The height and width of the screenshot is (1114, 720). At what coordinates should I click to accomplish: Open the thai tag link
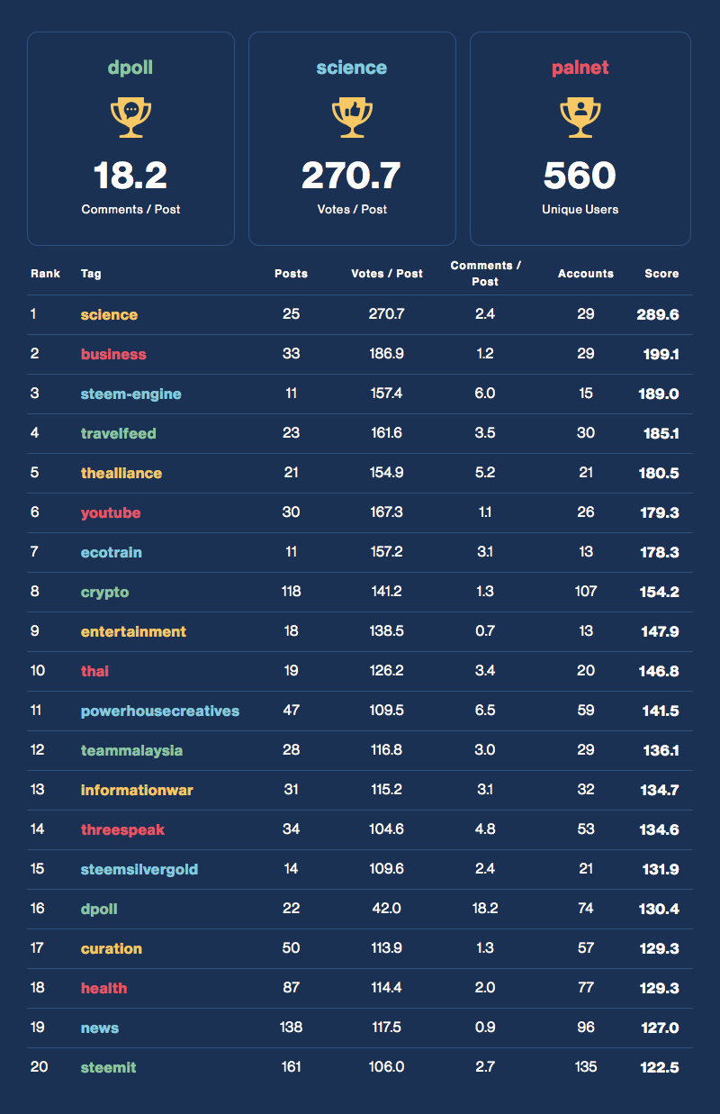[x=94, y=671]
